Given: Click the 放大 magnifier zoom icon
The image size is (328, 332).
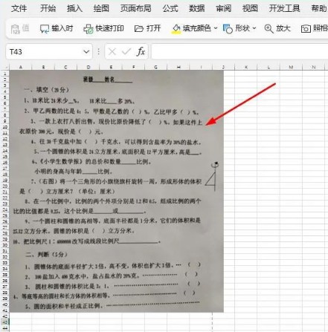Looking at the screenshot, I should 268,29.
